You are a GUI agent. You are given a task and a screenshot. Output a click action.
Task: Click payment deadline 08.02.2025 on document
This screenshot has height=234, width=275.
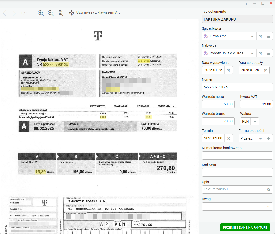[44, 129]
